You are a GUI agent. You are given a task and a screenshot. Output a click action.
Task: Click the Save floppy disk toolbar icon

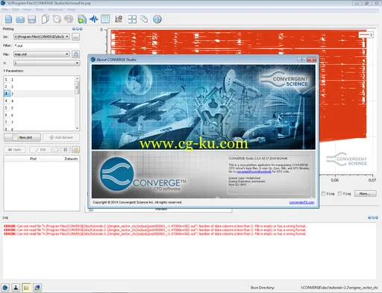[32, 19]
